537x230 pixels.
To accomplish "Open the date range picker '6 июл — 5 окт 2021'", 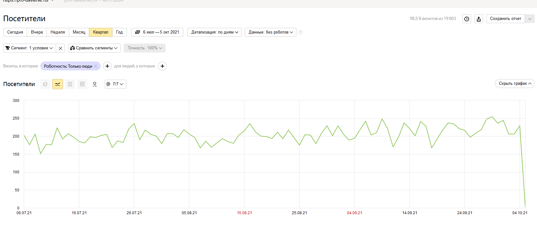I will pos(157,32).
